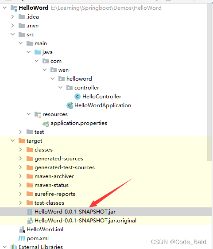Select the generated-test-sources folder label
This screenshot has height=249, width=213.
tap(65, 167)
